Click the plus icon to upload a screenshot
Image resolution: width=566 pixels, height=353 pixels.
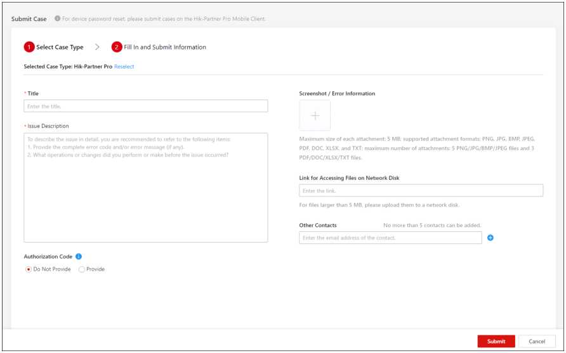315,115
